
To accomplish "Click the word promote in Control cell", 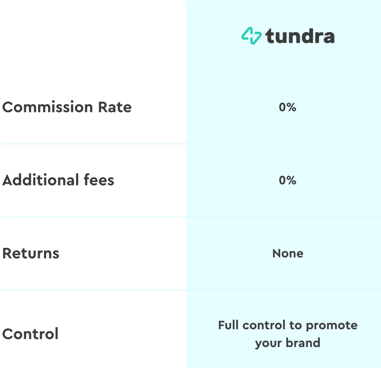I will click(332, 326).
